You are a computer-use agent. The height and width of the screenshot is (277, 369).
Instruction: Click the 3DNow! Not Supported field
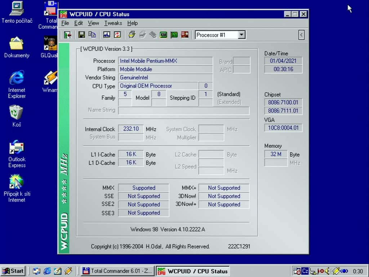click(224, 196)
